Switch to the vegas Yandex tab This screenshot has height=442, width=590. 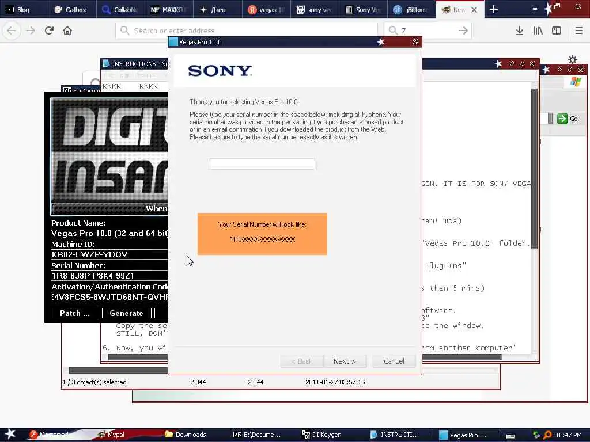tap(266, 9)
